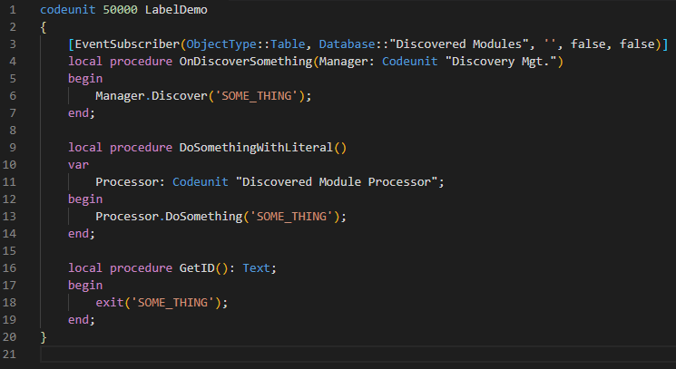Click the 'SOME_THING' string on line 6

pyautogui.click(x=257, y=95)
